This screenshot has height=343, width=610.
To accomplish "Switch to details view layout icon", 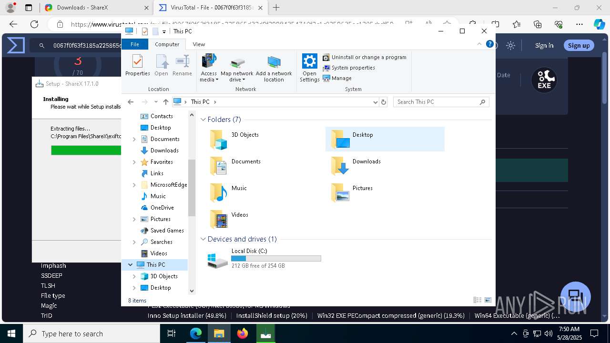I will [478, 300].
